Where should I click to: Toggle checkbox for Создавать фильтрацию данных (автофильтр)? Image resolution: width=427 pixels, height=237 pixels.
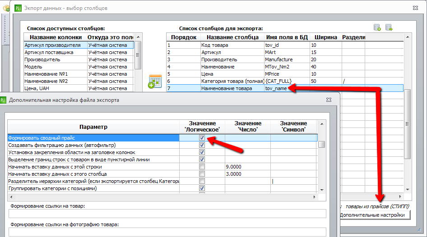point(202,145)
